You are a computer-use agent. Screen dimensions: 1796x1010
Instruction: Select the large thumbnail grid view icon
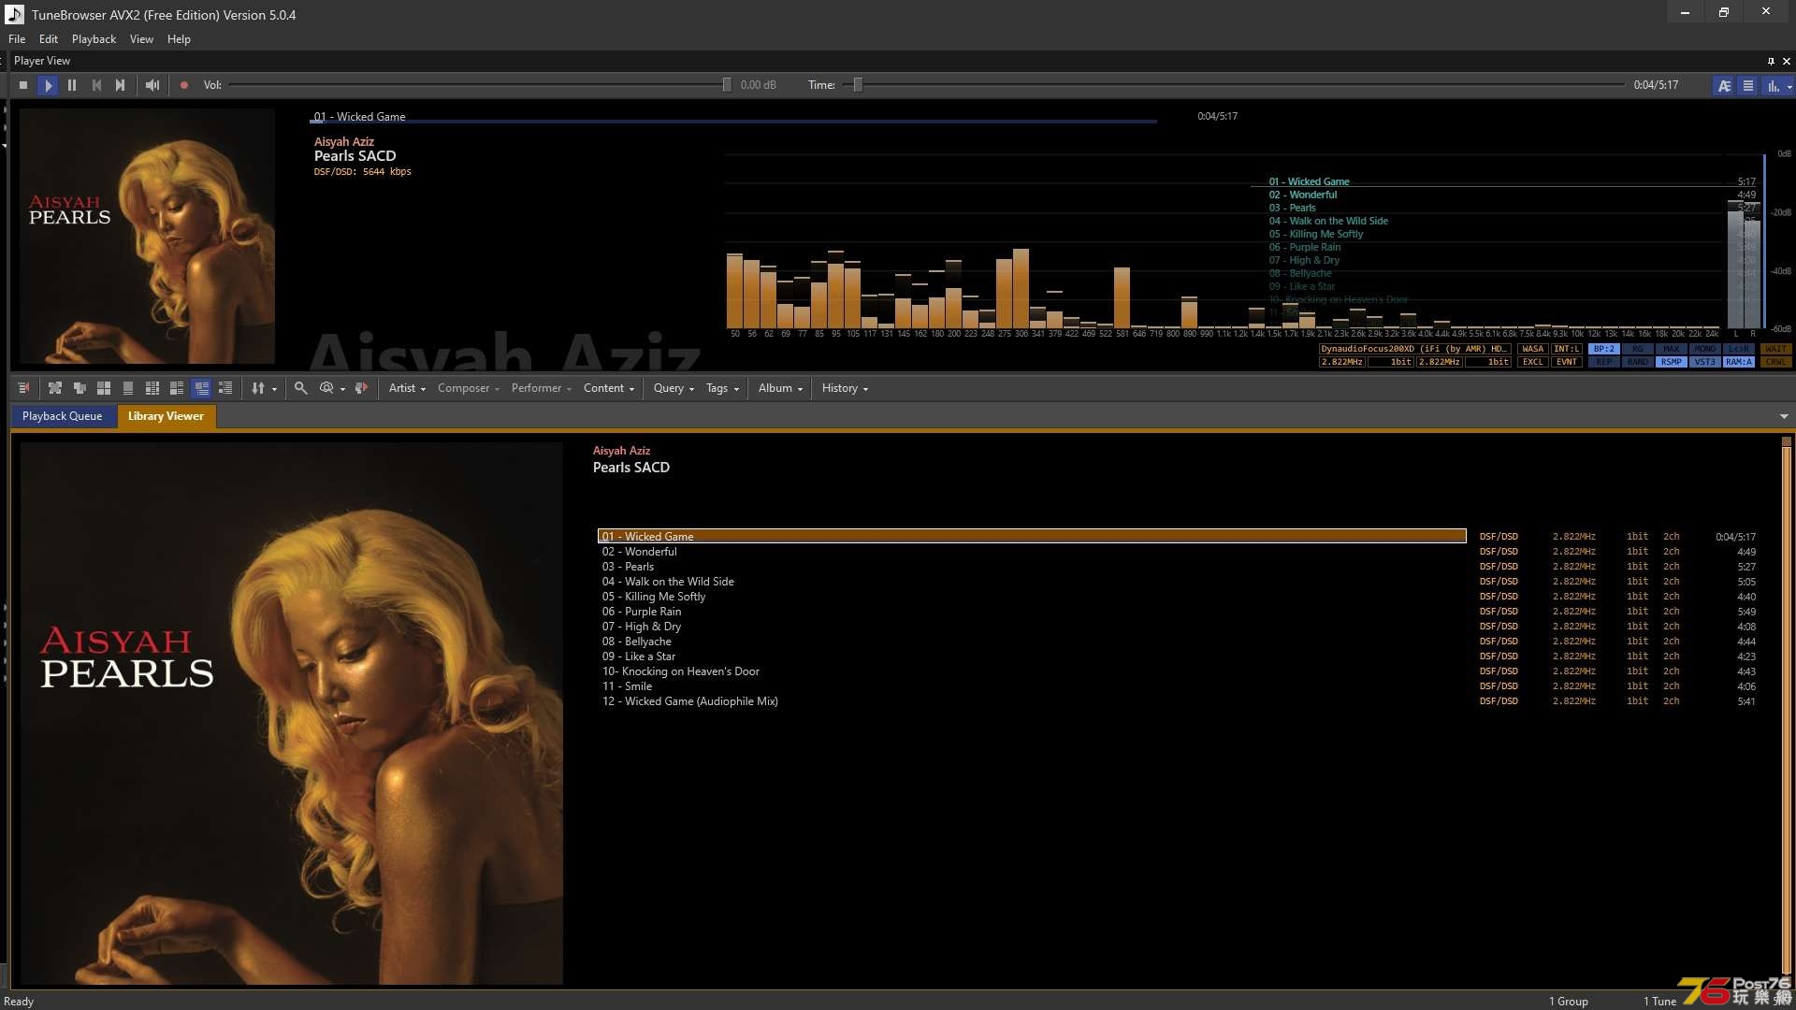[x=104, y=388]
